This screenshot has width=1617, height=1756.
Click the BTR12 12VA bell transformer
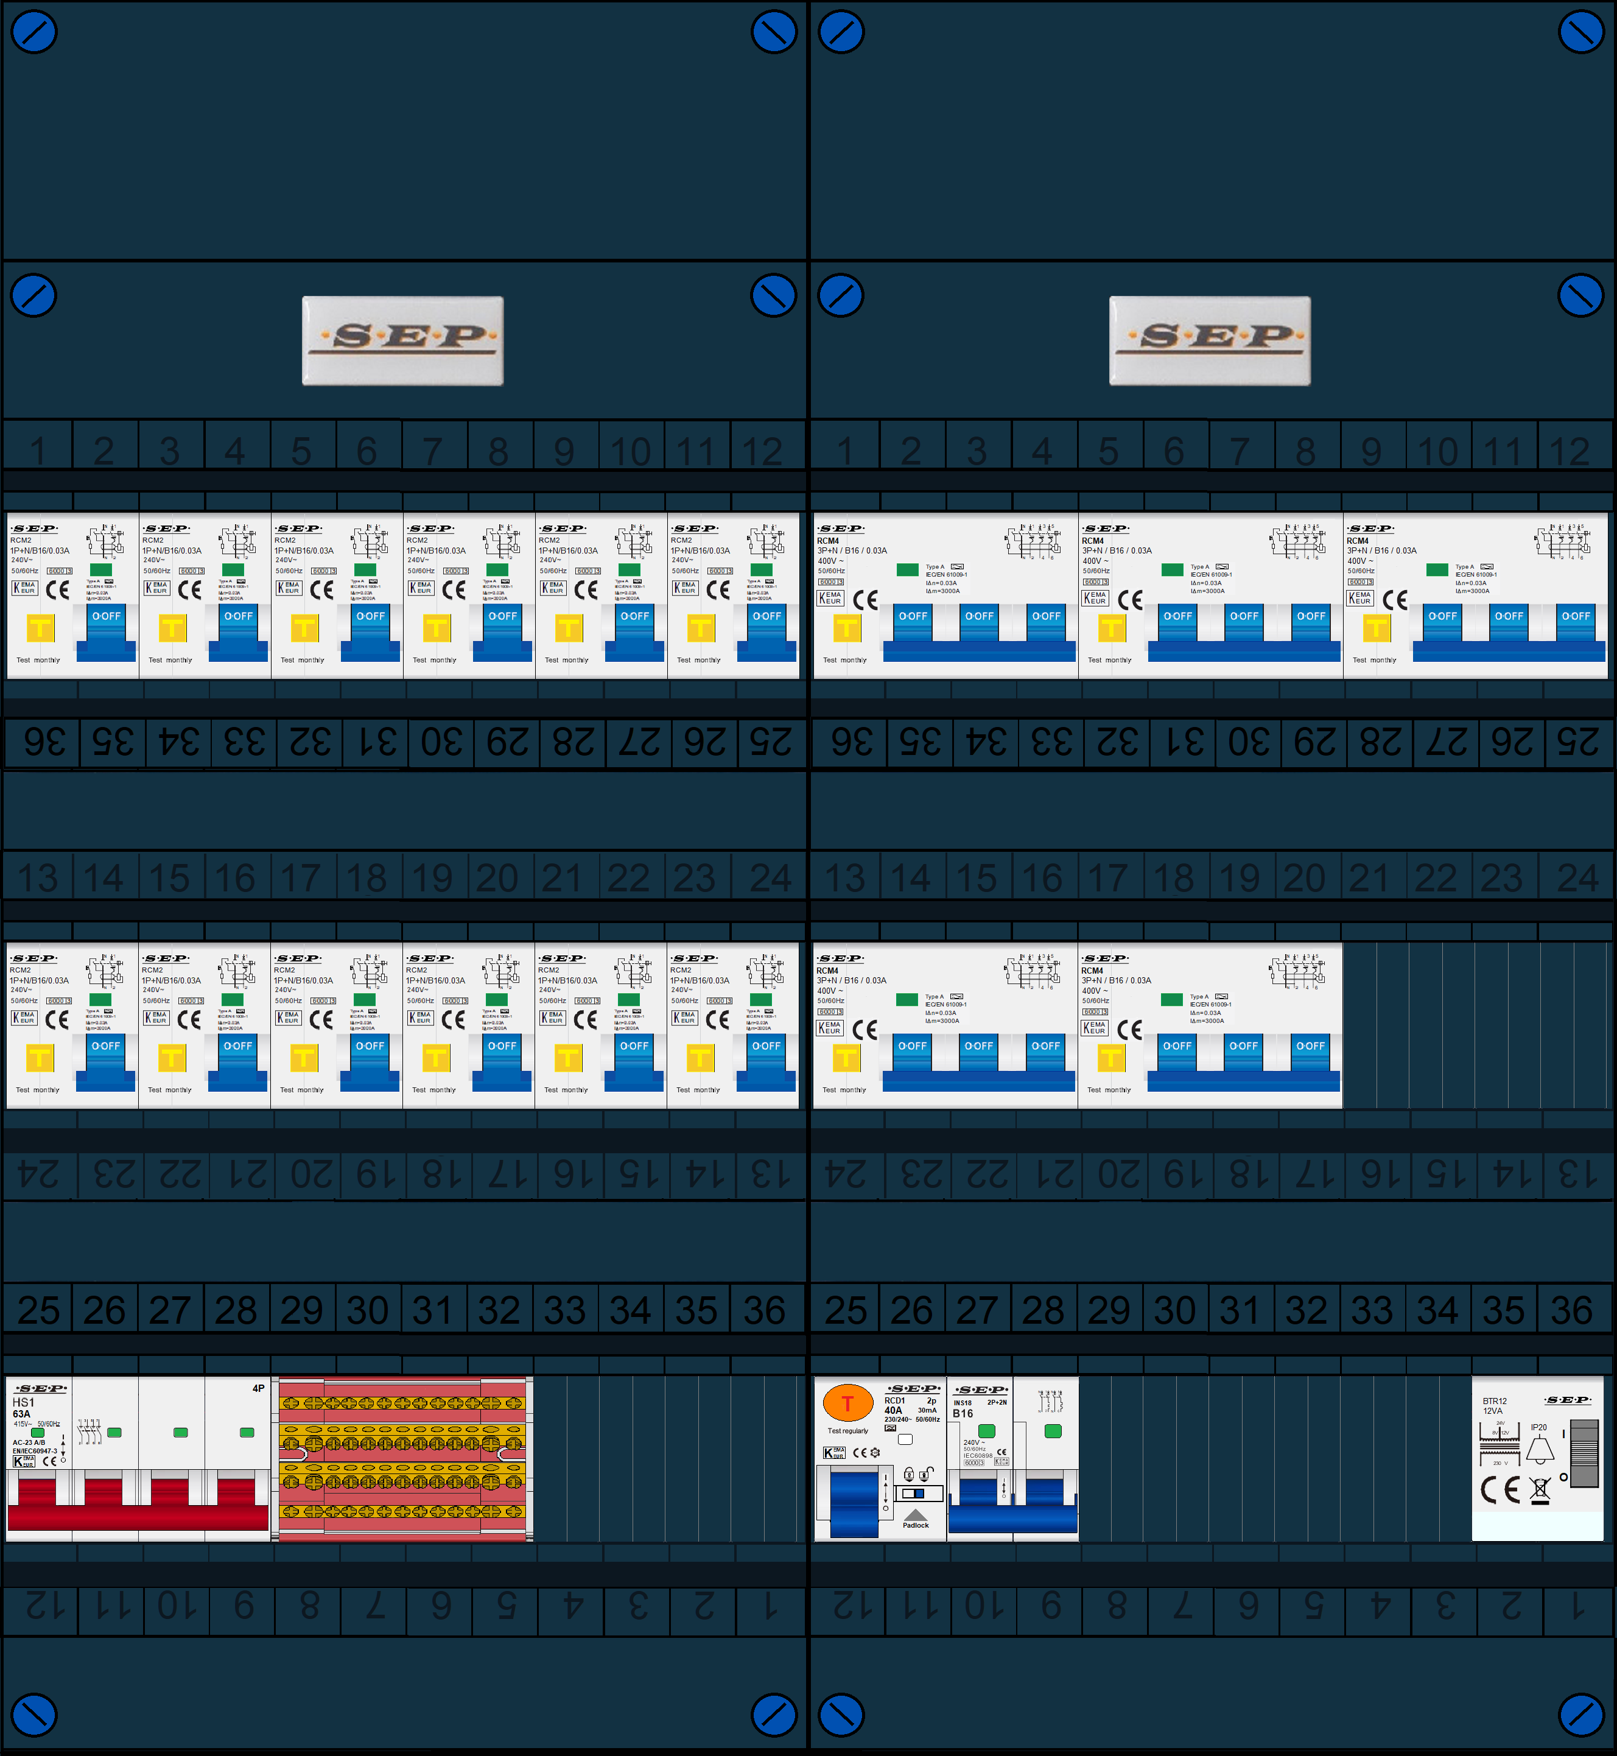[1537, 1458]
